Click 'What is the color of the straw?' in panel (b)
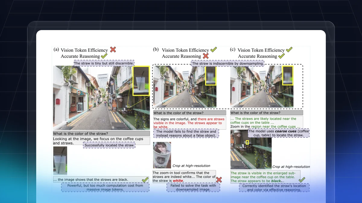Viewport: 362px width, 203px height. pyautogui.click(x=189, y=113)
